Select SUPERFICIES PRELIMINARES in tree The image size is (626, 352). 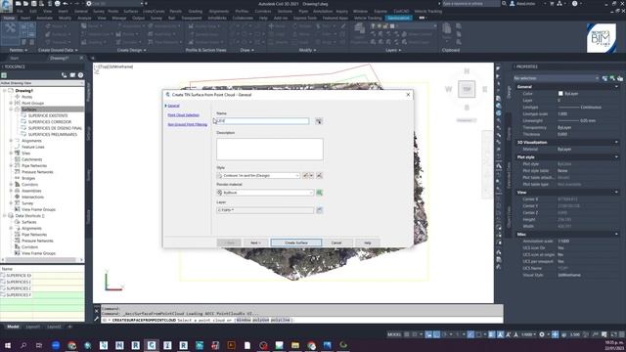pyautogui.click(x=52, y=135)
